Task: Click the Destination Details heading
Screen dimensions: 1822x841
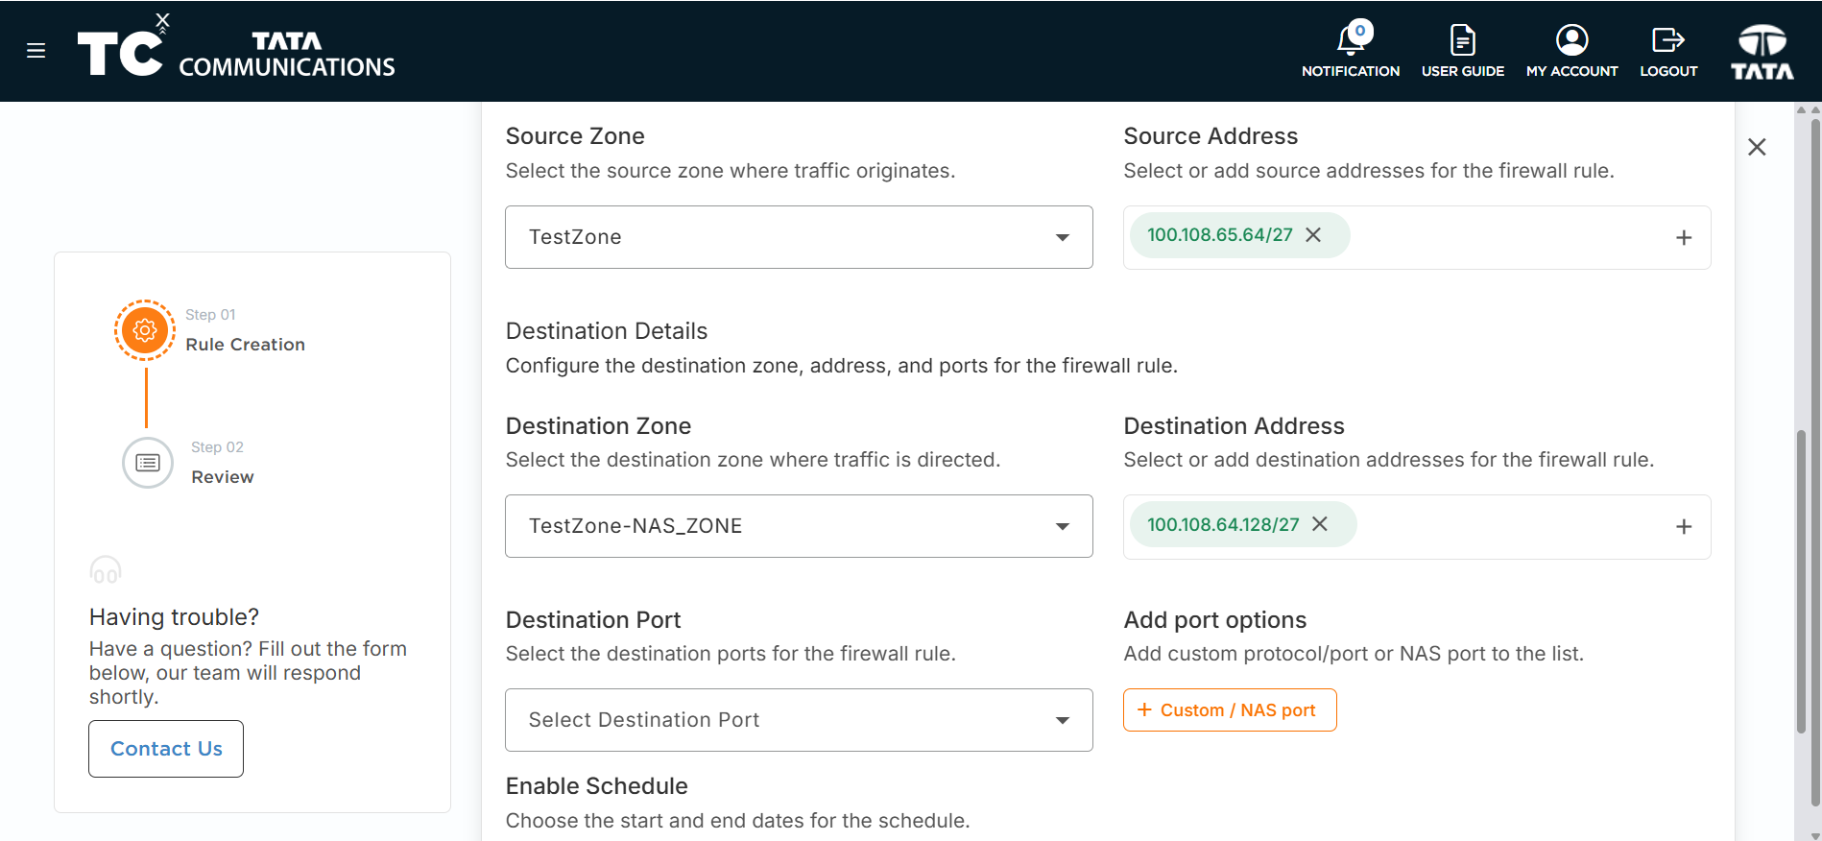Action: coord(607,331)
